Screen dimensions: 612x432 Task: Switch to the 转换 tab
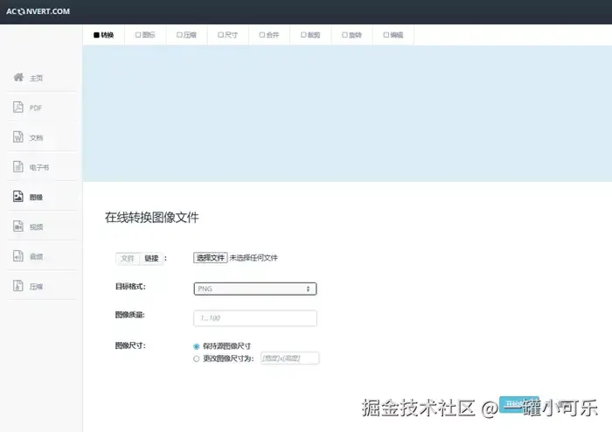coord(103,35)
